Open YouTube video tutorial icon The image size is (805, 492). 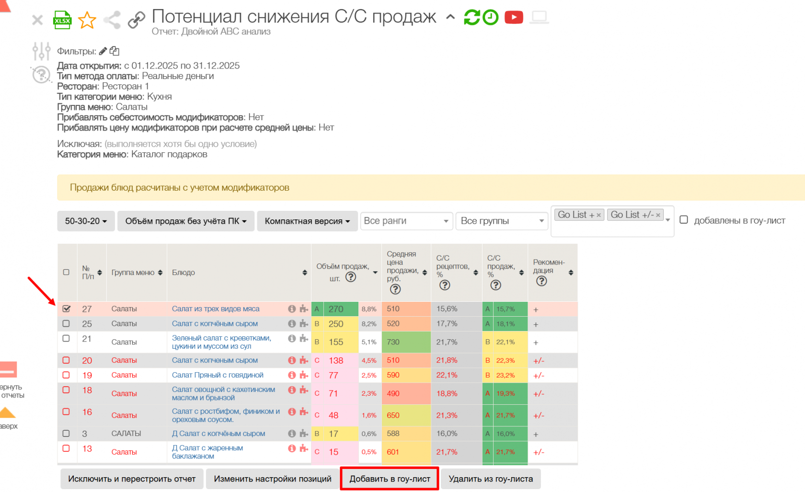tap(514, 18)
